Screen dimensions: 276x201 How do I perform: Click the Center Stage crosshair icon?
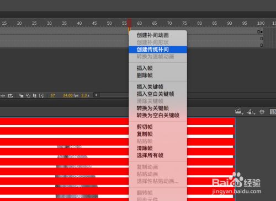pyautogui.click(x=262, y=112)
